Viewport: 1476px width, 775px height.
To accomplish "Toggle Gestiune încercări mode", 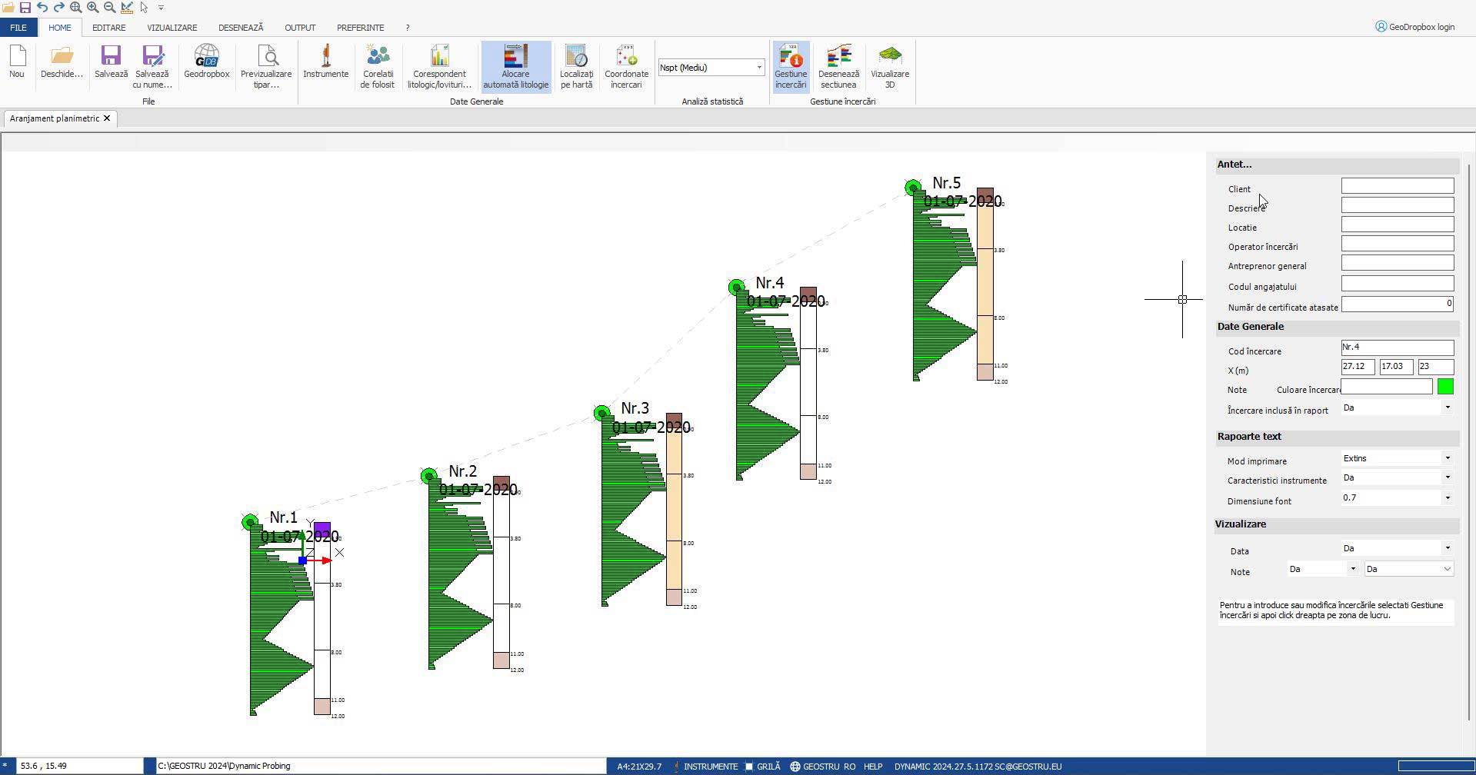I will pos(791,66).
